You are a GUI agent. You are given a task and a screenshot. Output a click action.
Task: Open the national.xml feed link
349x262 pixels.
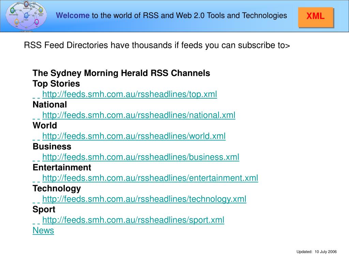coord(139,115)
